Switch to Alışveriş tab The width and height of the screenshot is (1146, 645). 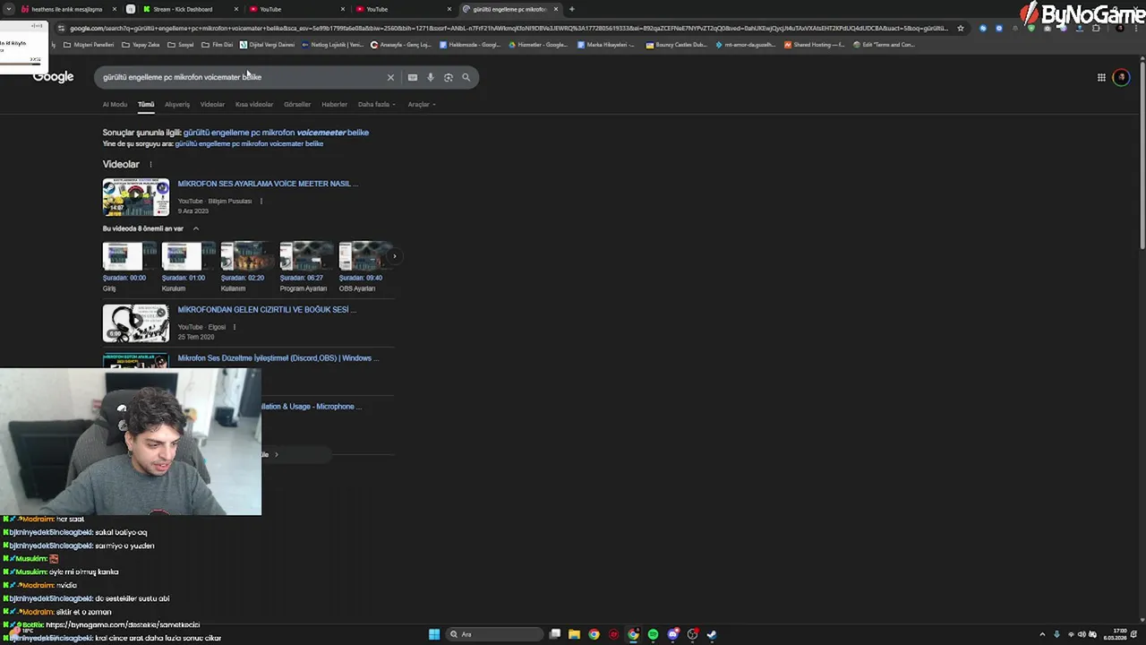point(177,105)
